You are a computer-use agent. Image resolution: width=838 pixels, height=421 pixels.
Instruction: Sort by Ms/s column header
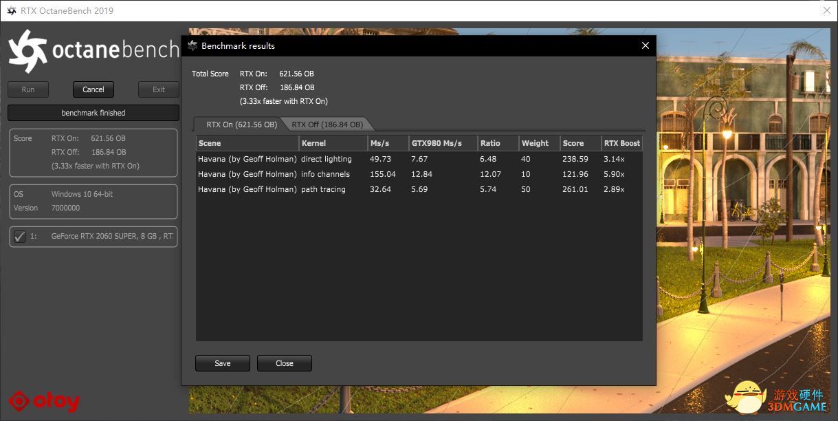pyautogui.click(x=388, y=143)
